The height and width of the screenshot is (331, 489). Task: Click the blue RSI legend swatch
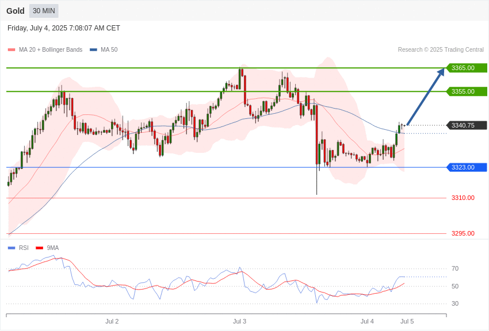click(x=12, y=248)
